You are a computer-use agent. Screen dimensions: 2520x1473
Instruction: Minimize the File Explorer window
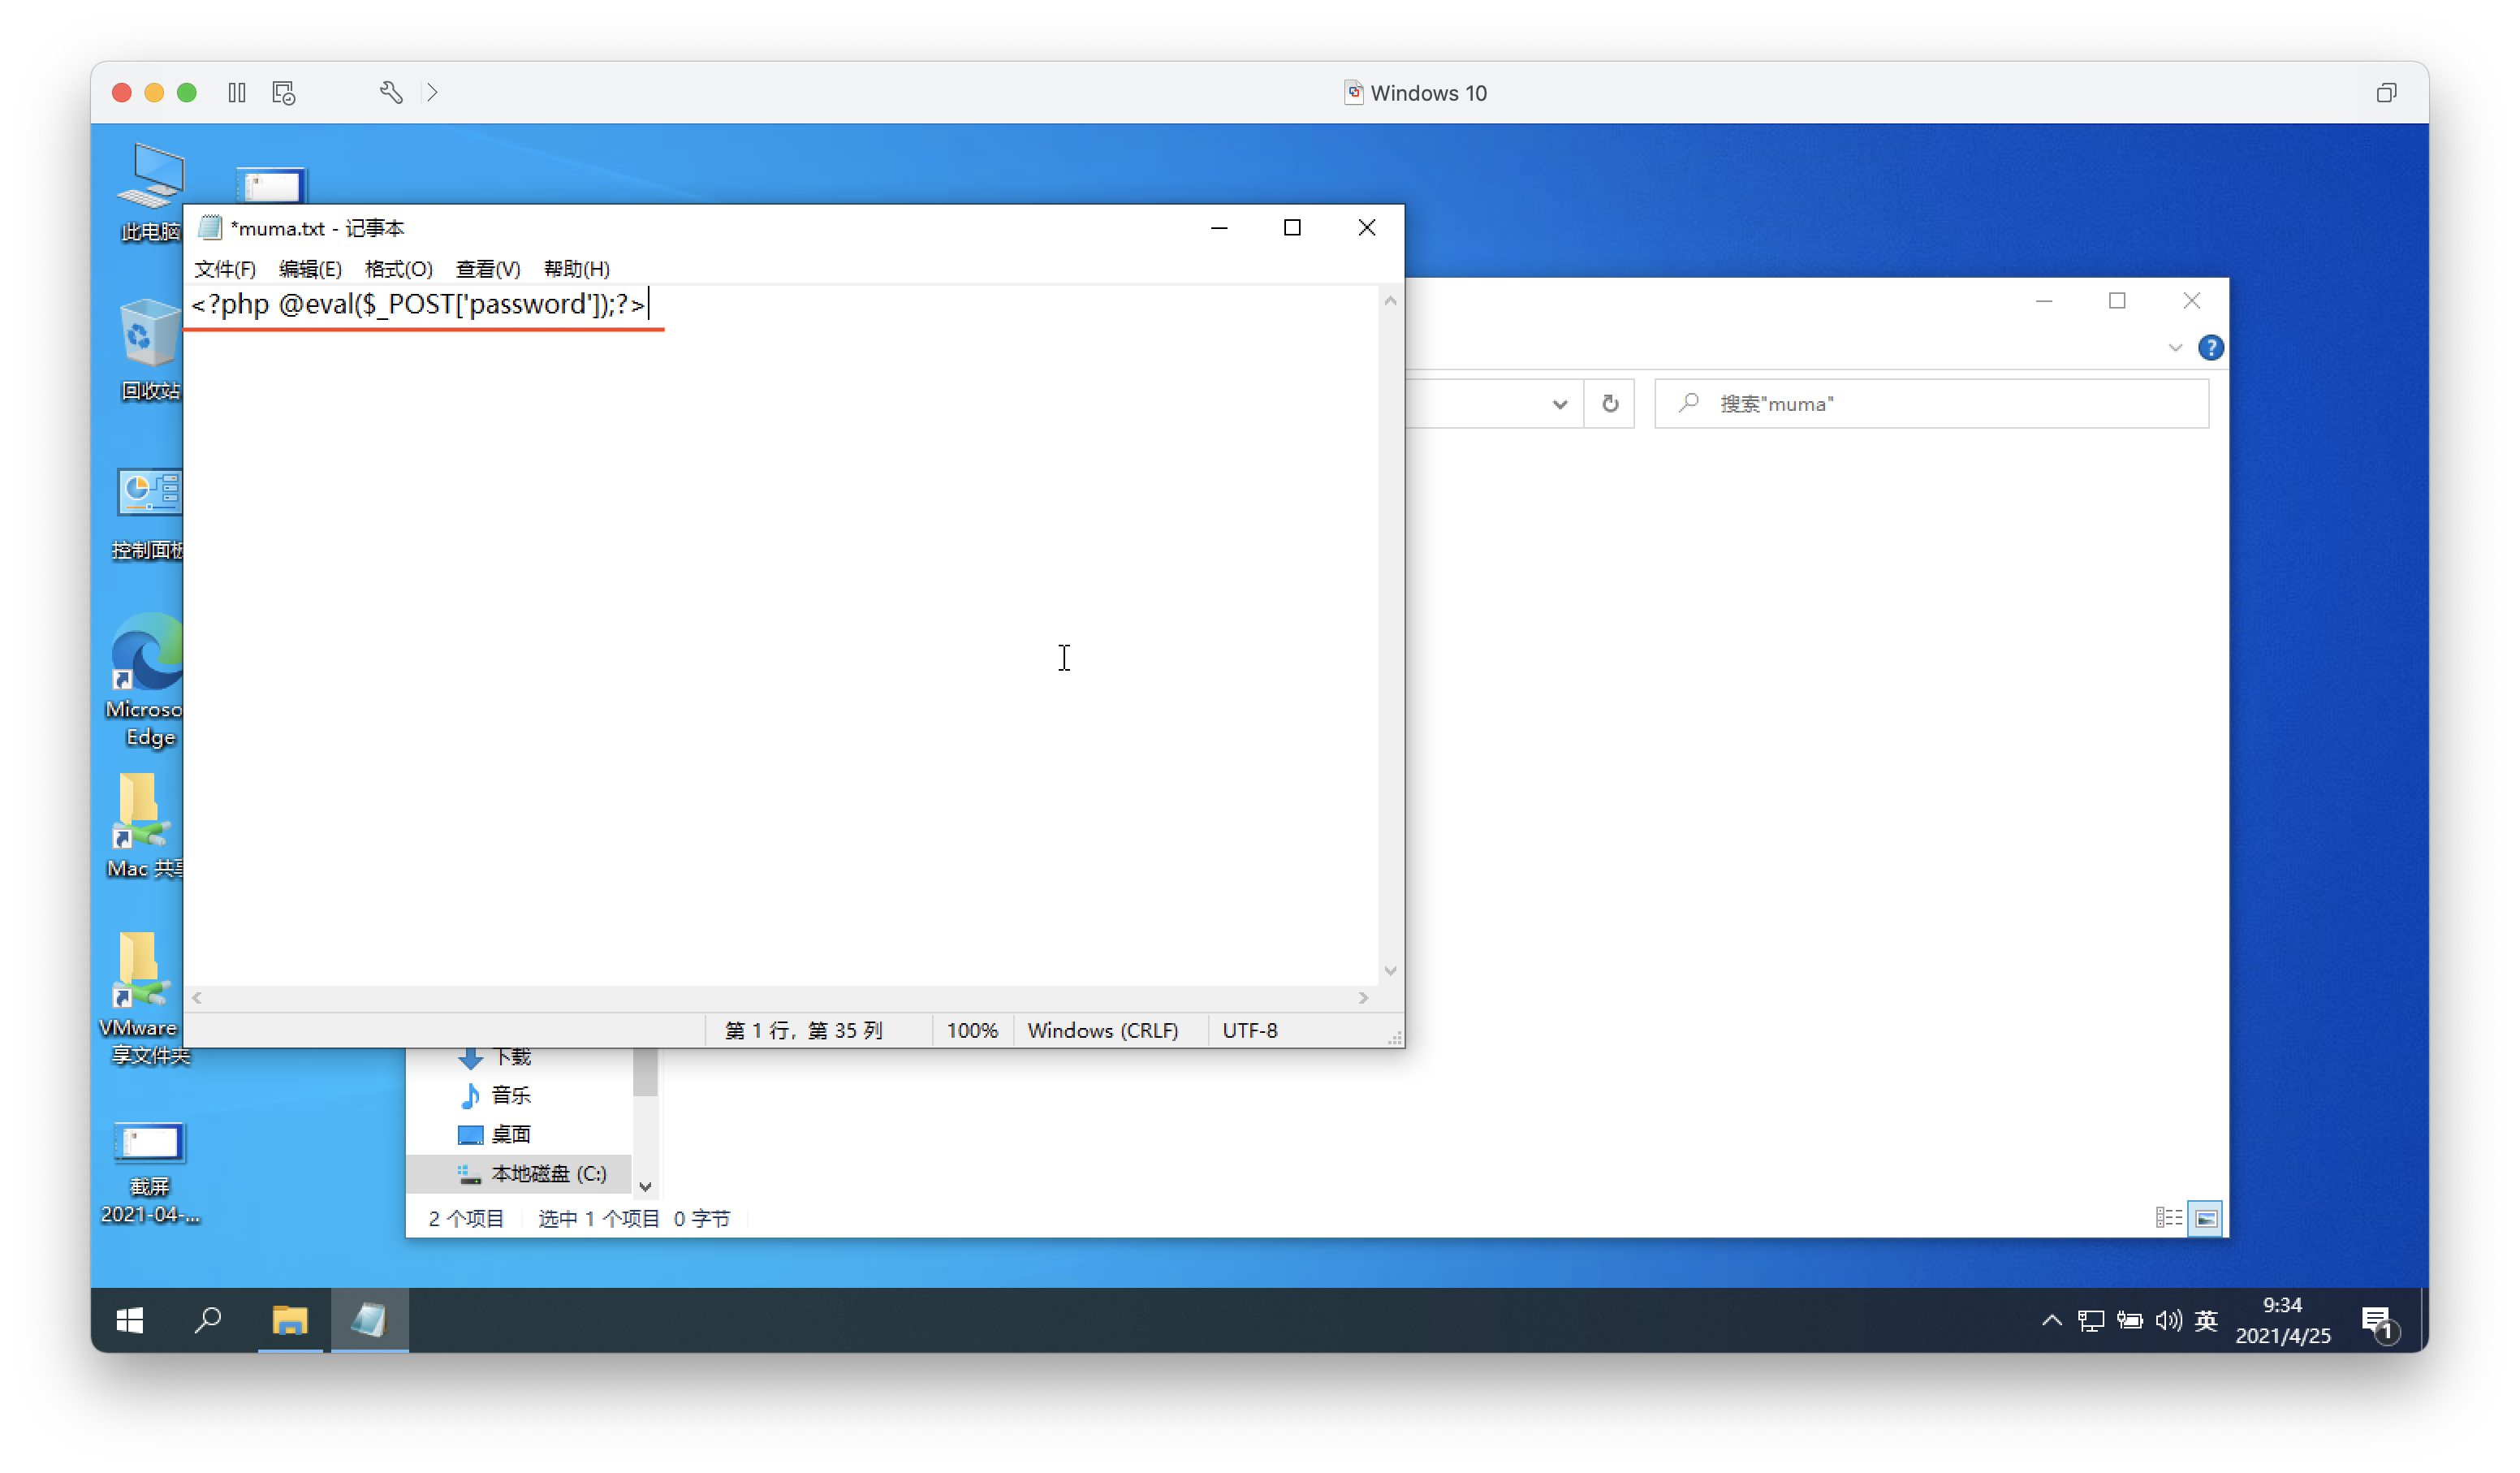pos(2044,301)
